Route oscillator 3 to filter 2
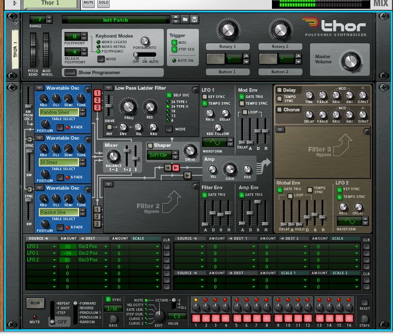 pos(97,224)
